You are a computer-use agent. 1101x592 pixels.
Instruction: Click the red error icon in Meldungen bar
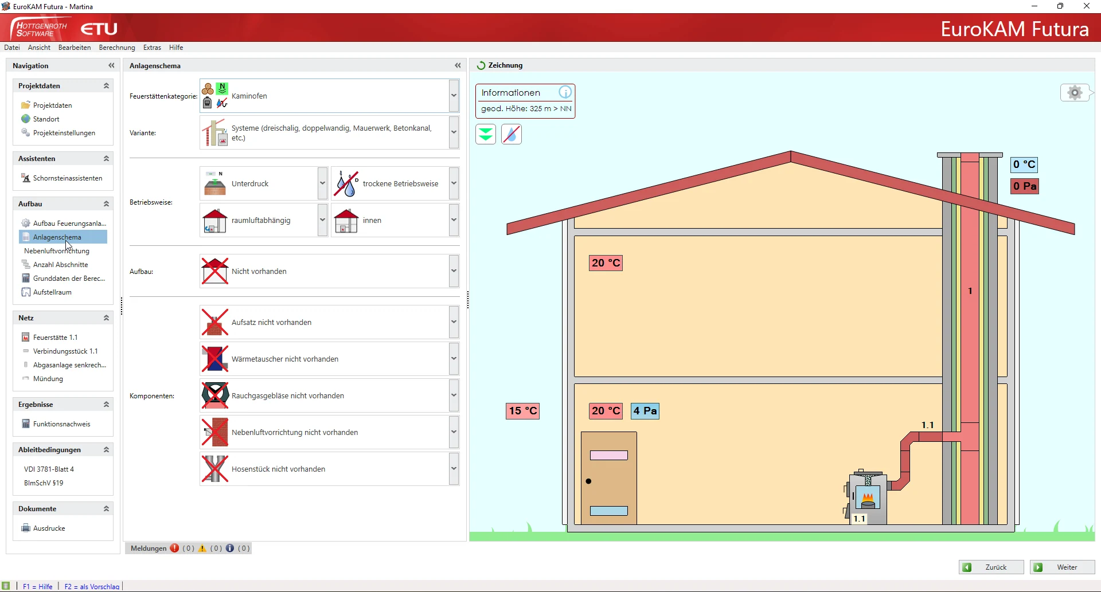(x=174, y=548)
